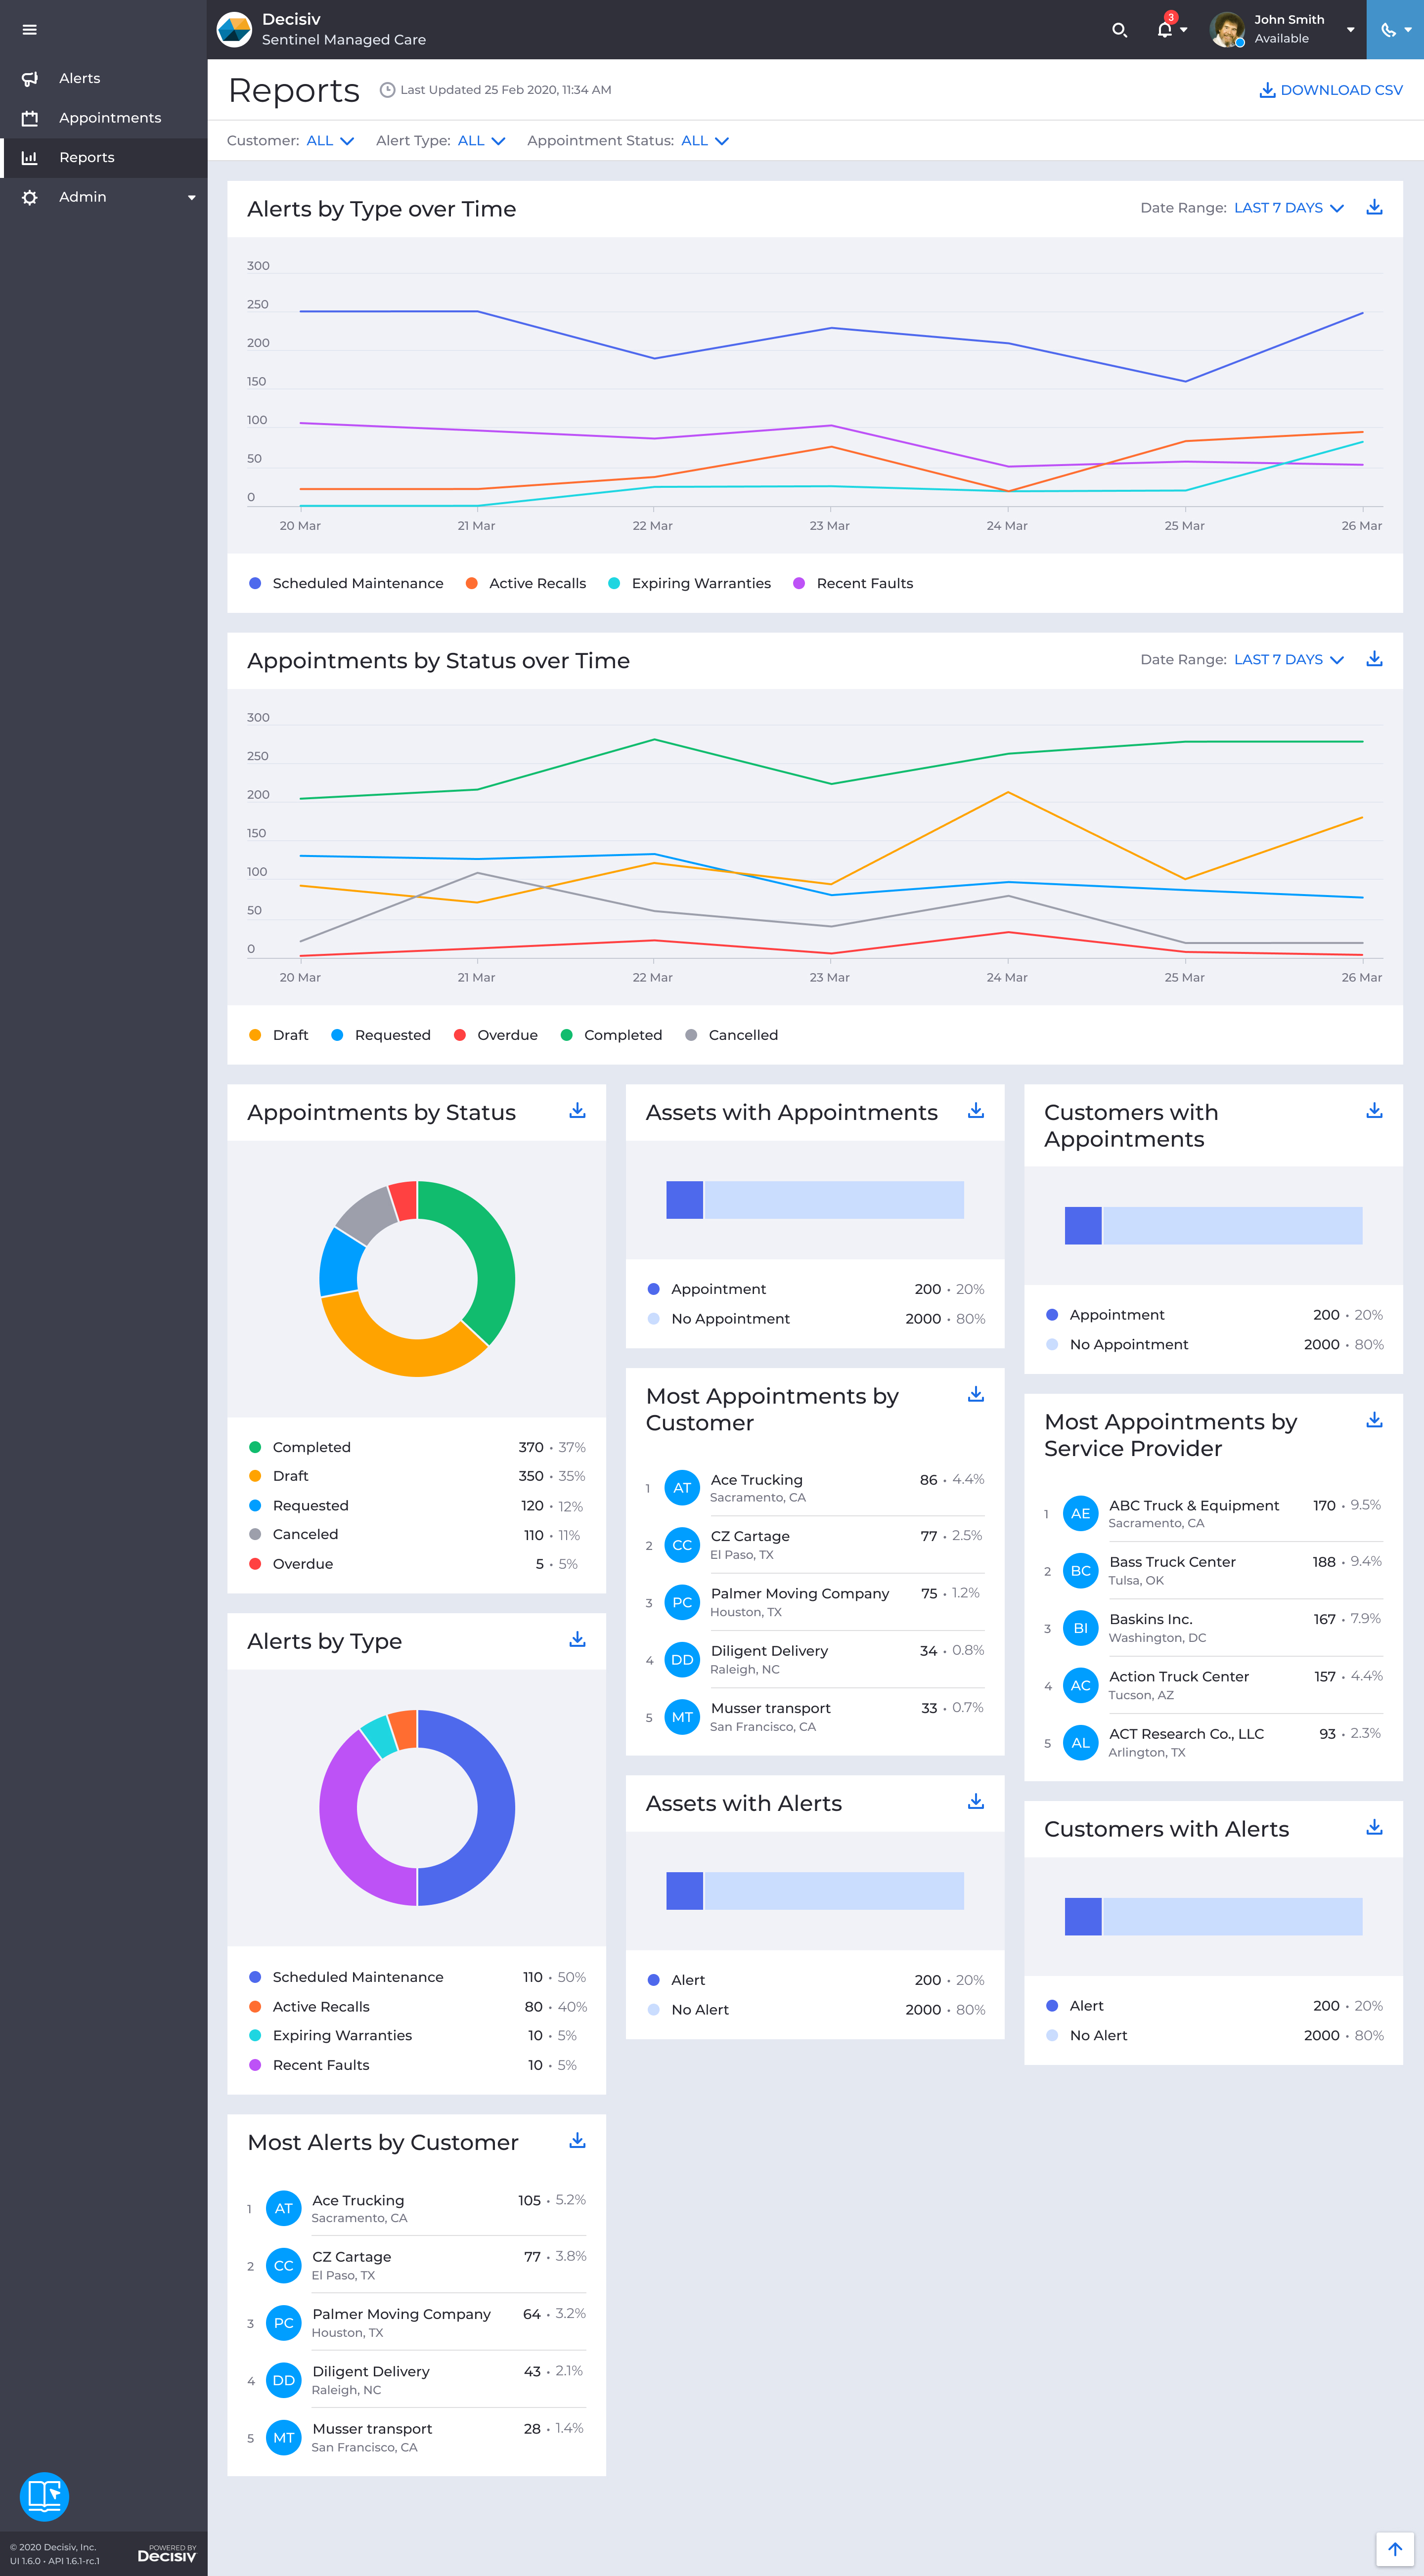1424x2576 pixels.
Task: Toggle Scheduled Maintenance legend in time chart
Action: [346, 583]
